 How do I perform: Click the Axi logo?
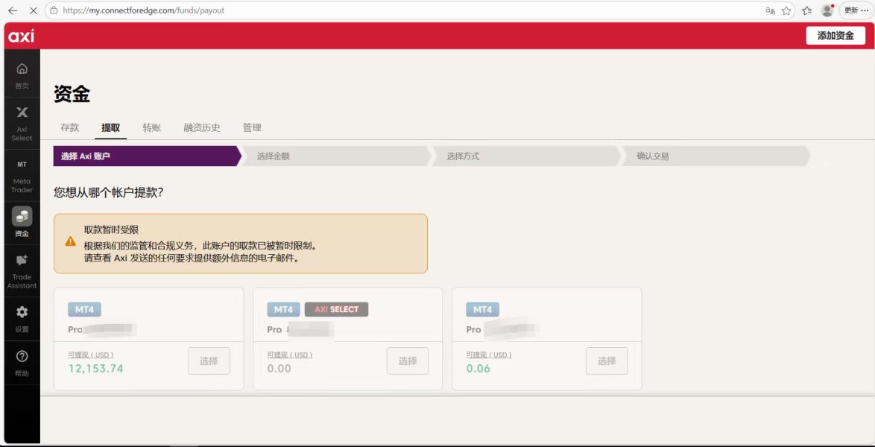(x=21, y=36)
